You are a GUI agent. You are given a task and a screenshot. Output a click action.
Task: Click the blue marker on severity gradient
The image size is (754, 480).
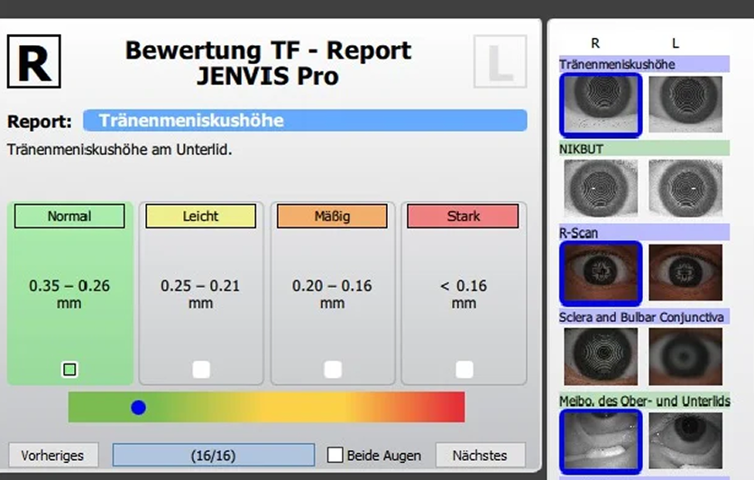point(139,408)
